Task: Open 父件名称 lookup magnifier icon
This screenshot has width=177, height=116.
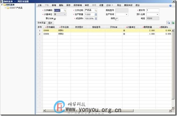Action: click(96, 10)
